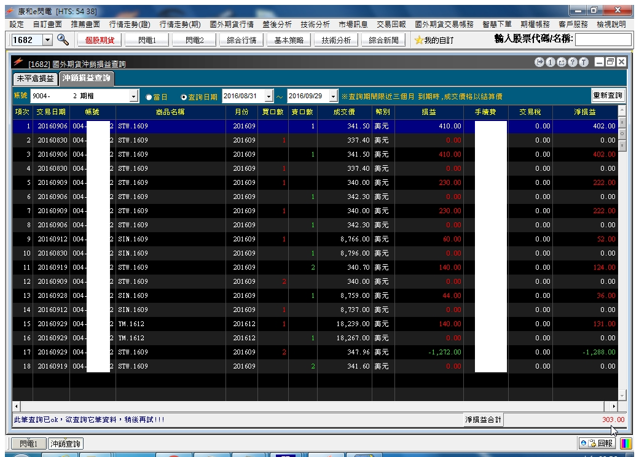Click the 重新查詢 requery button

point(608,95)
